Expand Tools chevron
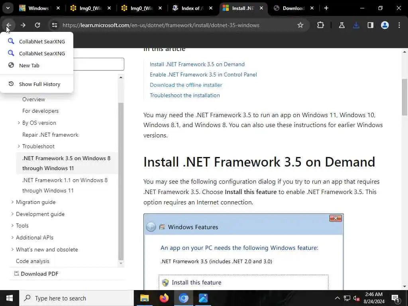The width and height of the screenshot is (408, 306). [x=12, y=226]
